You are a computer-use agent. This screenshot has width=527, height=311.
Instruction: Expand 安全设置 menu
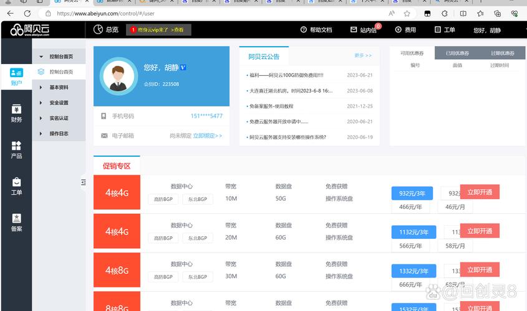(59, 103)
